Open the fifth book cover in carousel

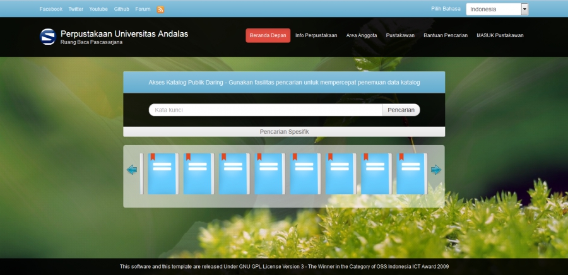(304, 173)
